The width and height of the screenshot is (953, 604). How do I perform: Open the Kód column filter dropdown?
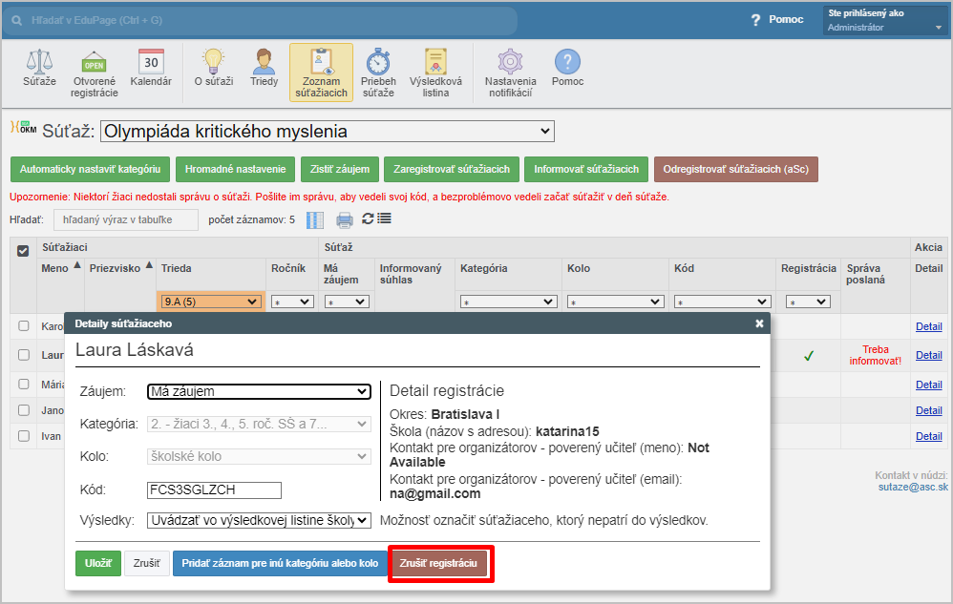[722, 302]
